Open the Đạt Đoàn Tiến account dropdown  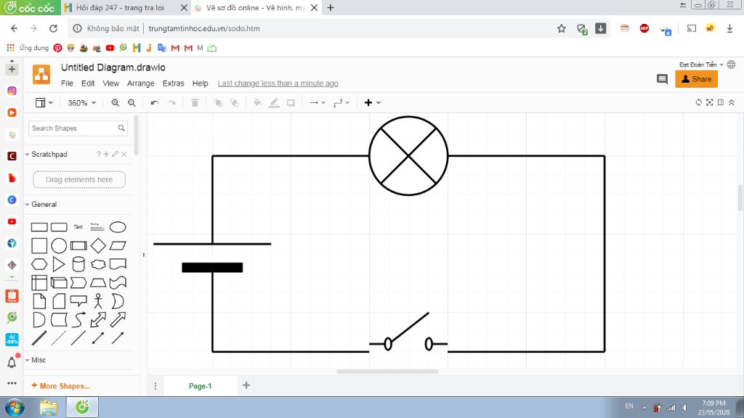[x=701, y=65]
